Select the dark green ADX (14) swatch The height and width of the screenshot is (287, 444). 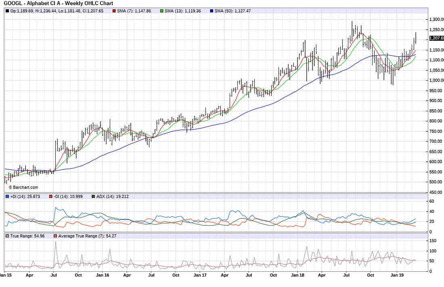point(94,197)
